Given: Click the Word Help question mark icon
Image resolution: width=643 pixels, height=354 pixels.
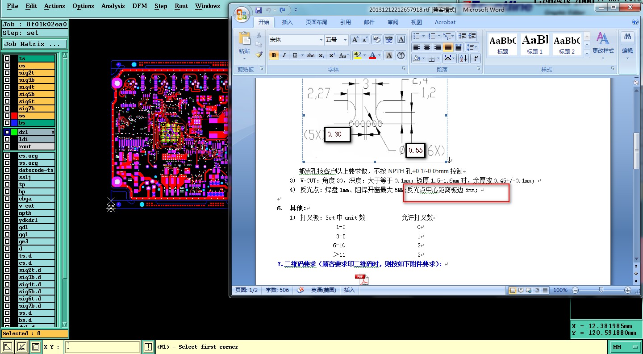Looking at the screenshot, I should (x=635, y=22).
